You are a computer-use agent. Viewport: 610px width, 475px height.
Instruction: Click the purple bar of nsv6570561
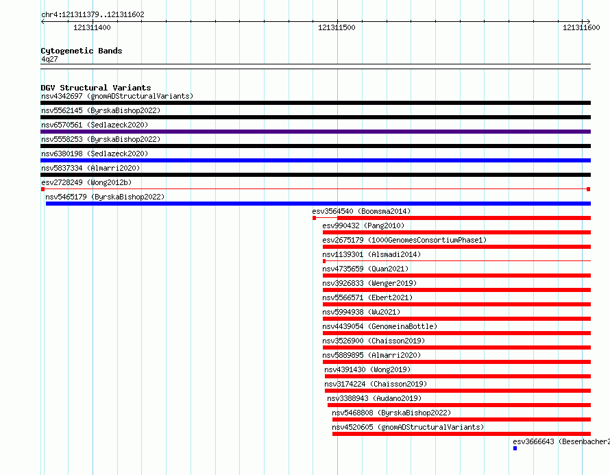point(315,132)
